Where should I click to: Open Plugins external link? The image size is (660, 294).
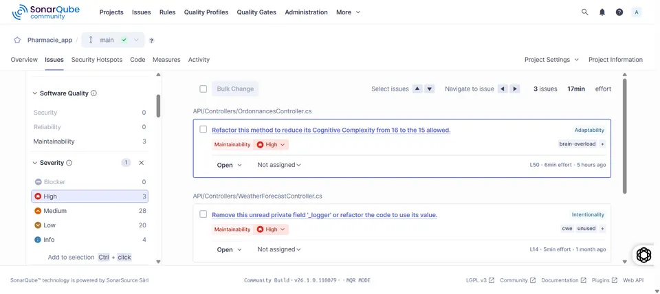pos(604,280)
